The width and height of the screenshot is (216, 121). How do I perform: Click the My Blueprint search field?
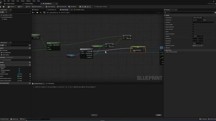point(18,45)
